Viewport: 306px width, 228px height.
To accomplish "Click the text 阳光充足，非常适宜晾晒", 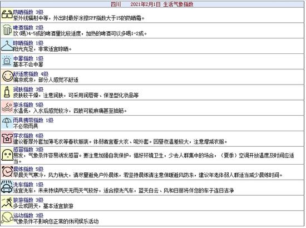I will coord(42,49).
